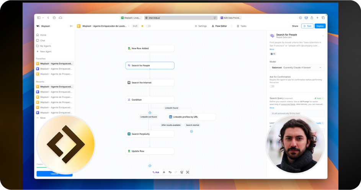Go back with the browser back arrow
This screenshot has width=361, height=190.
pyautogui.click(x=48, y=18)
